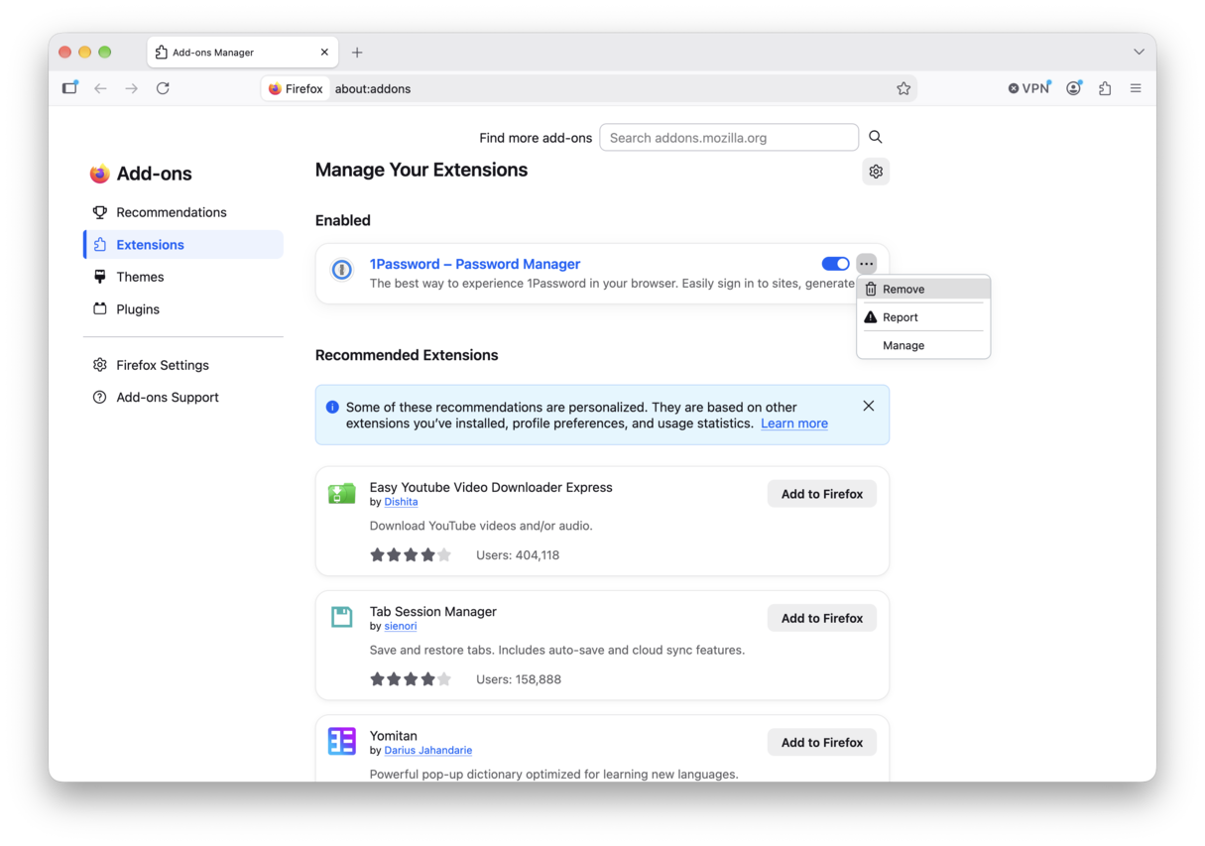1205x846 pixels.
Task: Add Yomitan to Firefox
Action: click(822, 742)
